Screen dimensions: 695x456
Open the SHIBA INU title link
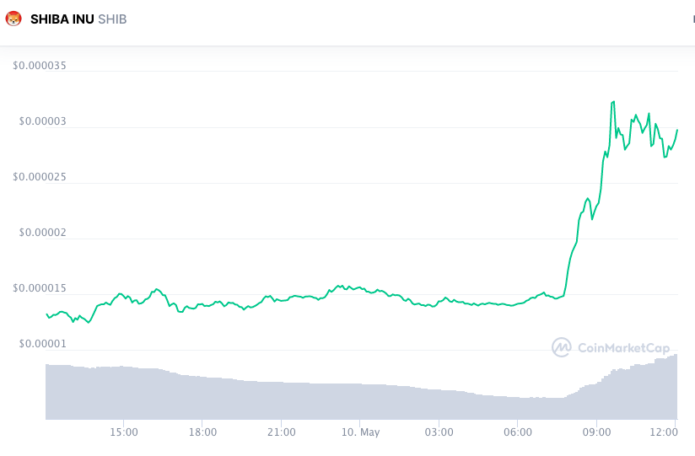click(x=62, y=19)
